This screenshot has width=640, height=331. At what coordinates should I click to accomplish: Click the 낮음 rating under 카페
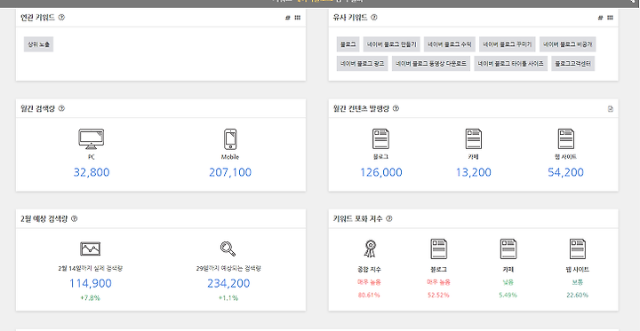tap(508, 282)
